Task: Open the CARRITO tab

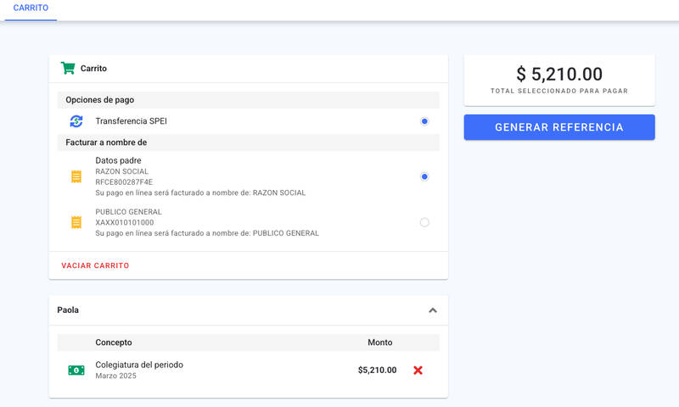Action: [31, 8]
